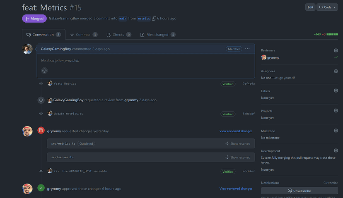
Task: Open the comment's three-dot options menu
Action: 247,49
